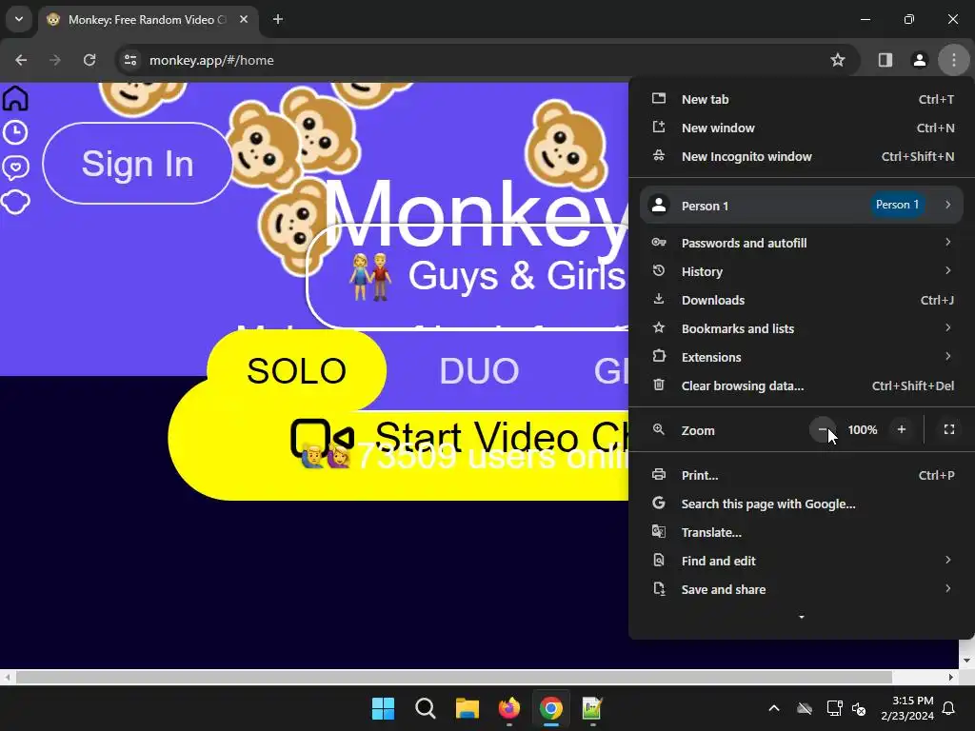Close the Monkey tab
The image size is (975, 731).
(244, 19)
